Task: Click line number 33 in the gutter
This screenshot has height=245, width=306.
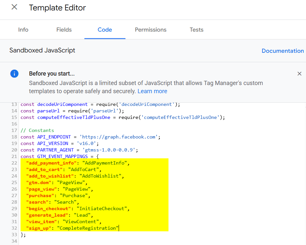Action: point(14,235)
